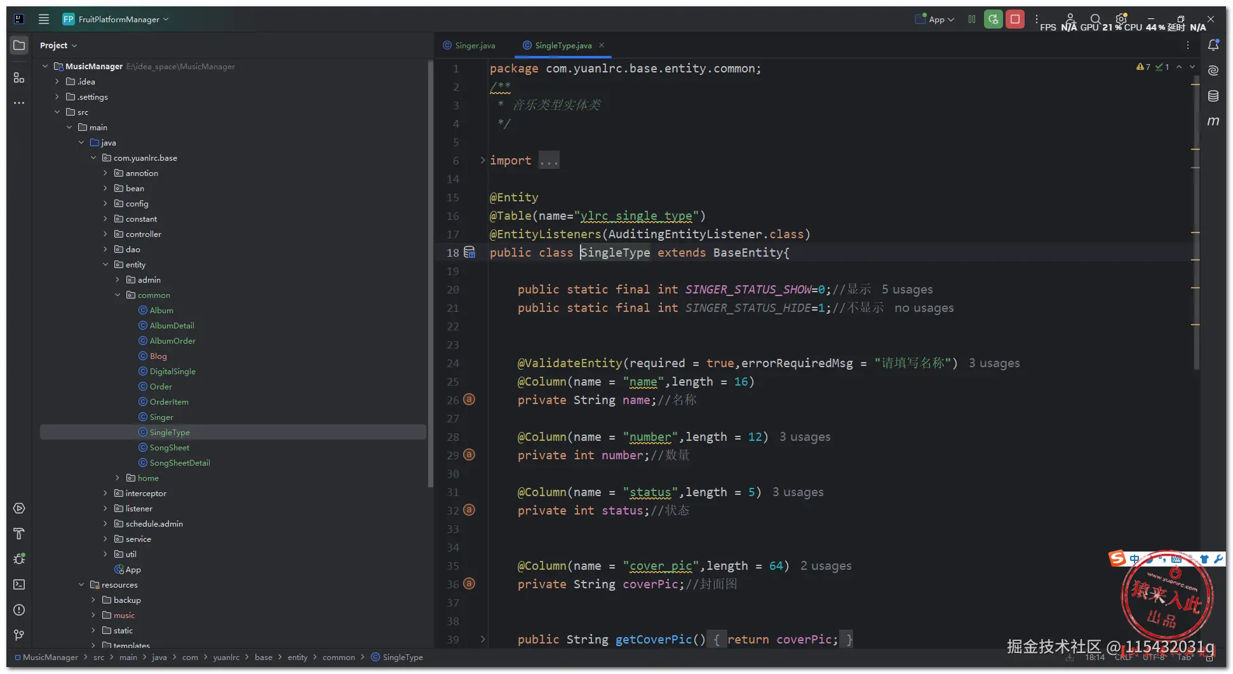1233x674 pixels.
Task: Expand the controller package
Action: coord(105,234)
